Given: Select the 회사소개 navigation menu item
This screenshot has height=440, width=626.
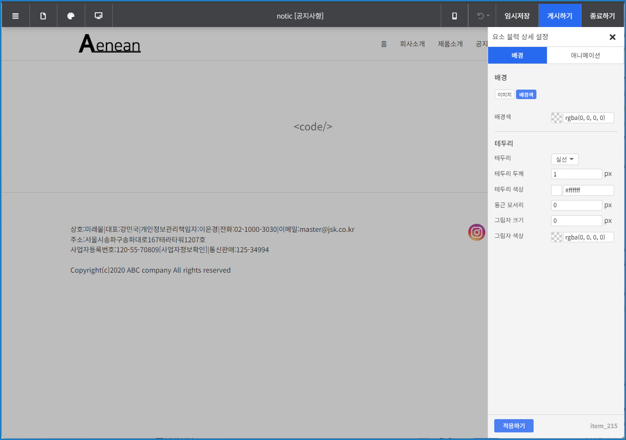Looking at the screenshot, I should click(x=412, y=44).
